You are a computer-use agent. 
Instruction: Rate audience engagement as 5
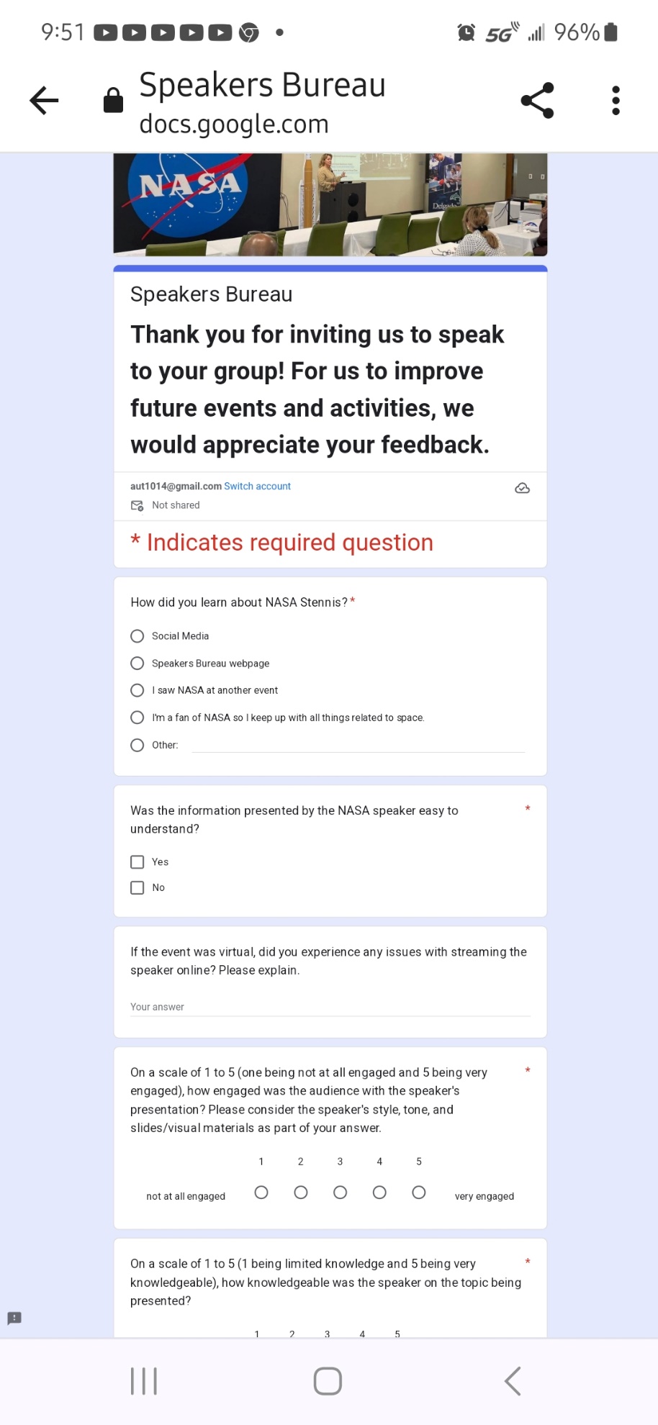coord(419,1193)
